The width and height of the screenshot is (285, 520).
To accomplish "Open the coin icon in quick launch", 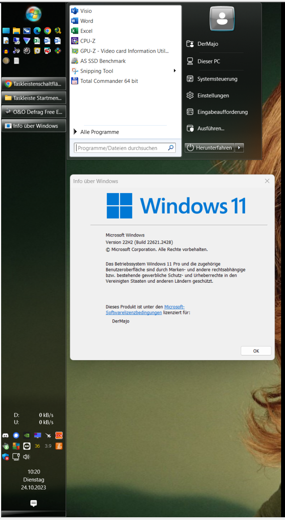I will tap(6, 61).
